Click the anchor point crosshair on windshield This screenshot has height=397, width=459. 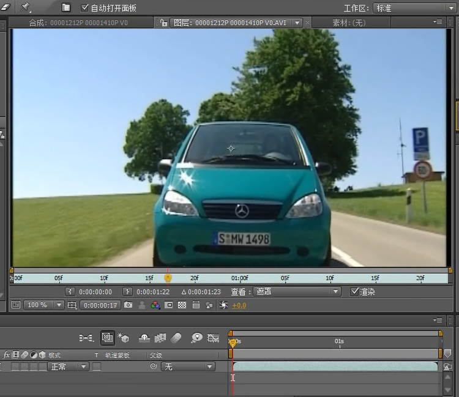(231, 149)
